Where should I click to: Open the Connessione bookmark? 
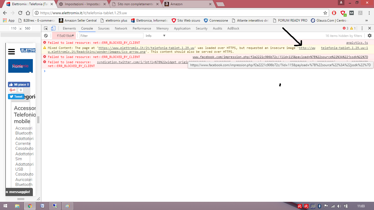point(216,21)
